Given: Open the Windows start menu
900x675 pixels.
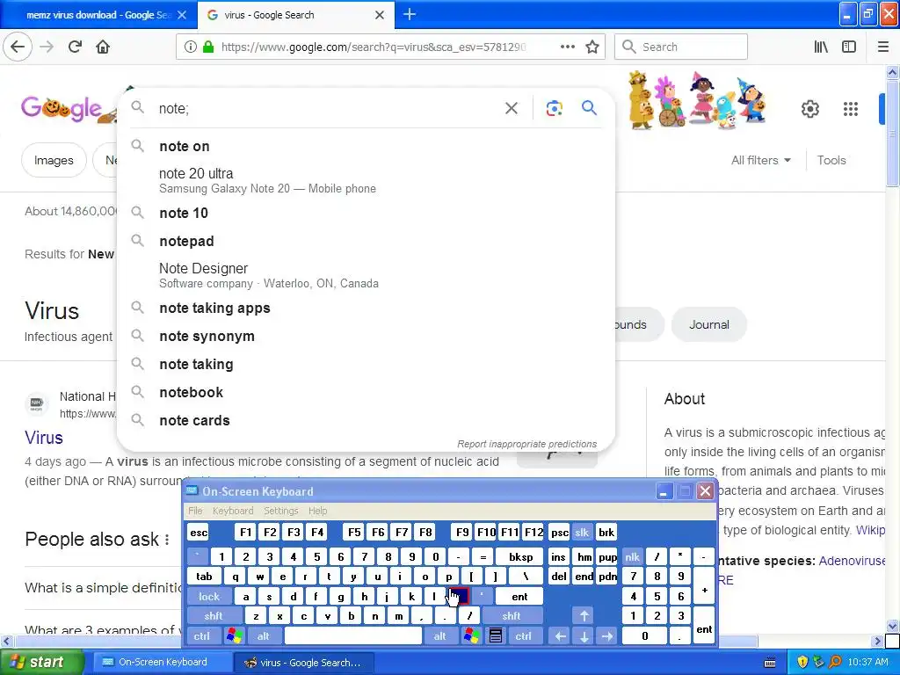Looking at the screenshot, I should pyautogui.click(x=40, y=662).
